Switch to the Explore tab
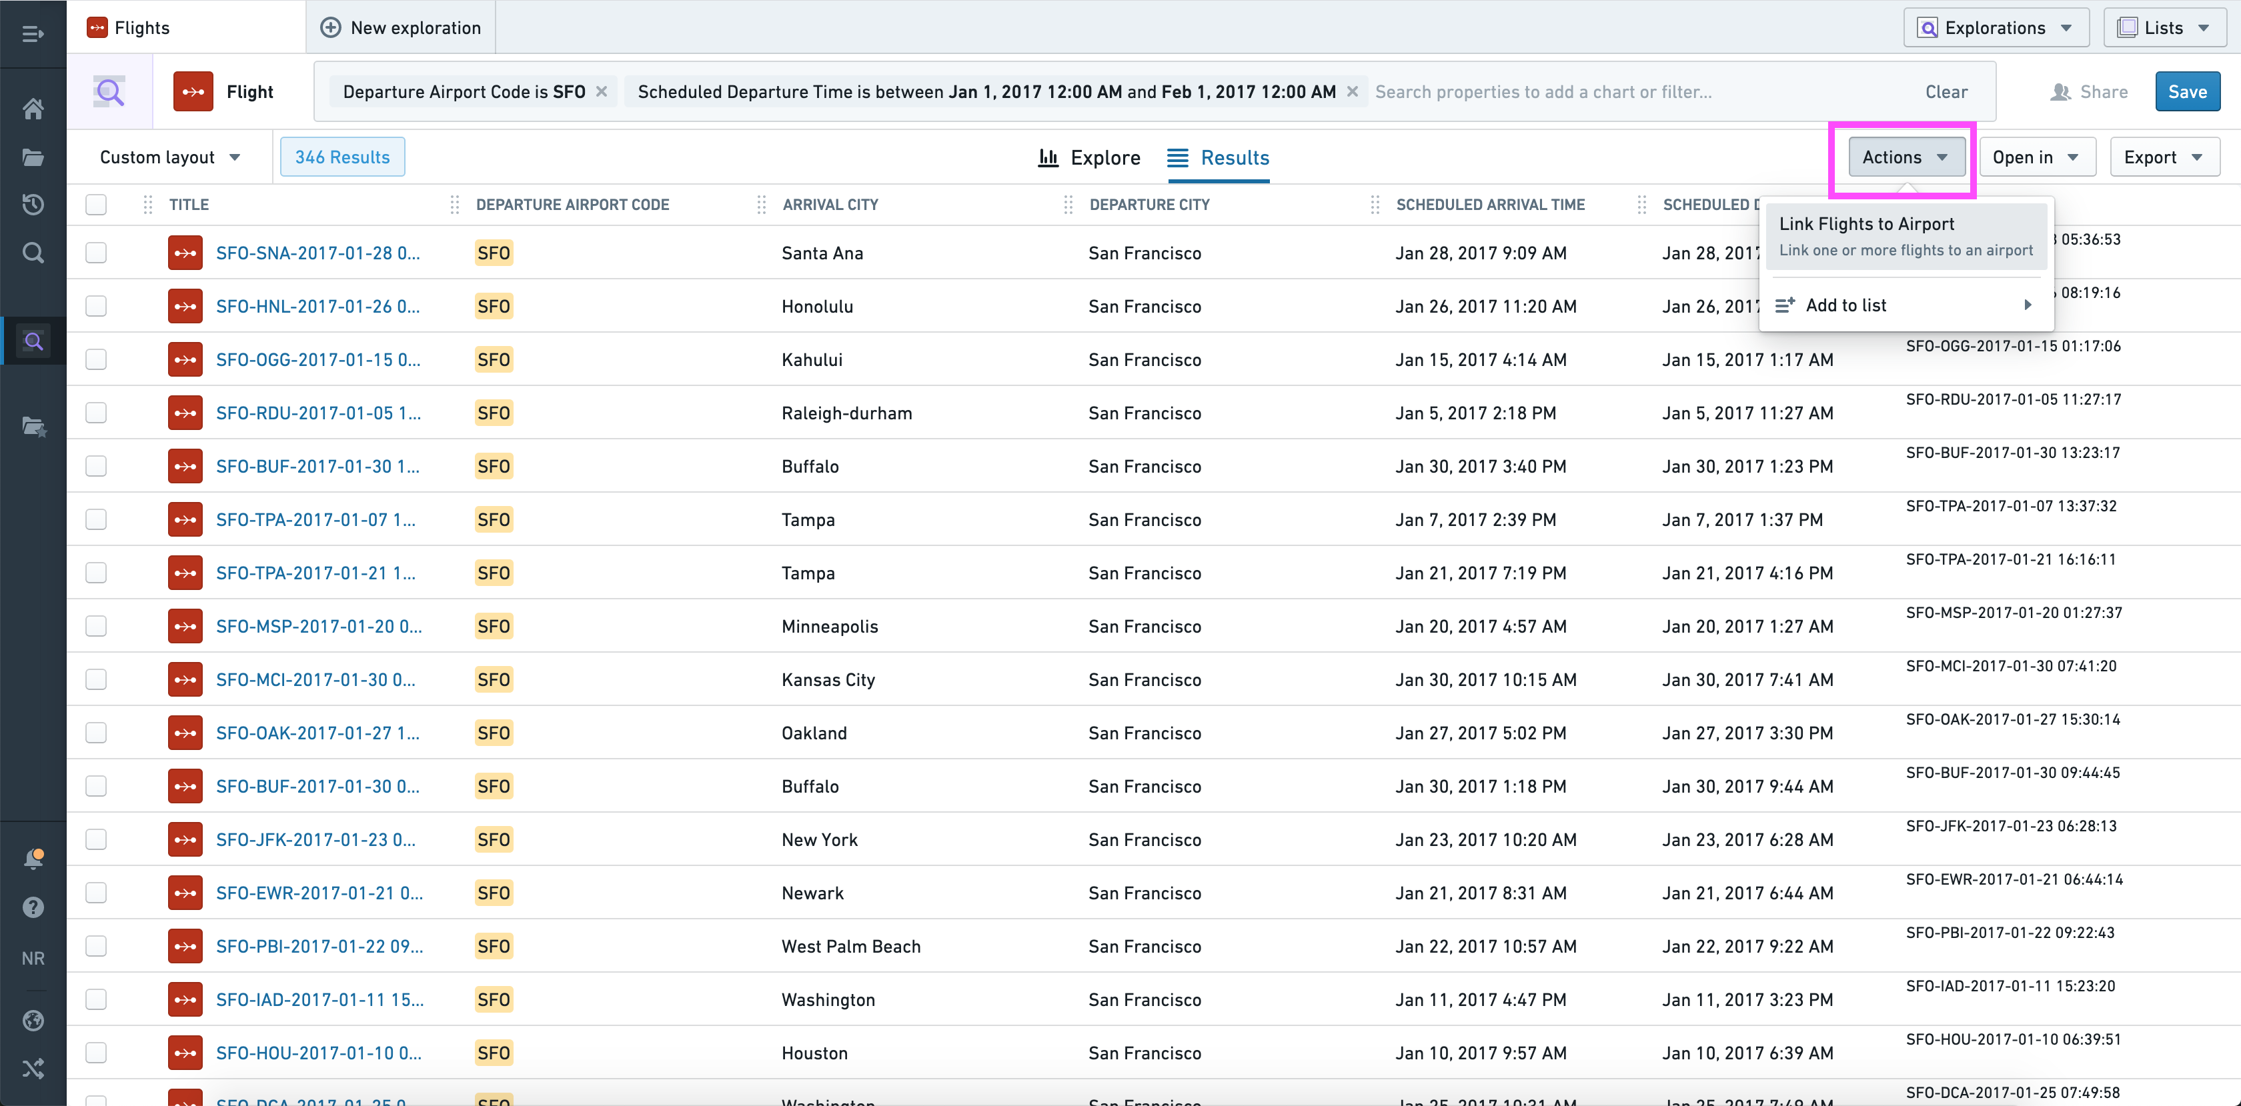 1089,157
